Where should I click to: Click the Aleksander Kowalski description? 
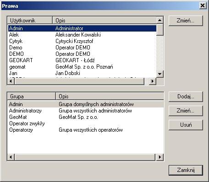[x=78, y=35]
